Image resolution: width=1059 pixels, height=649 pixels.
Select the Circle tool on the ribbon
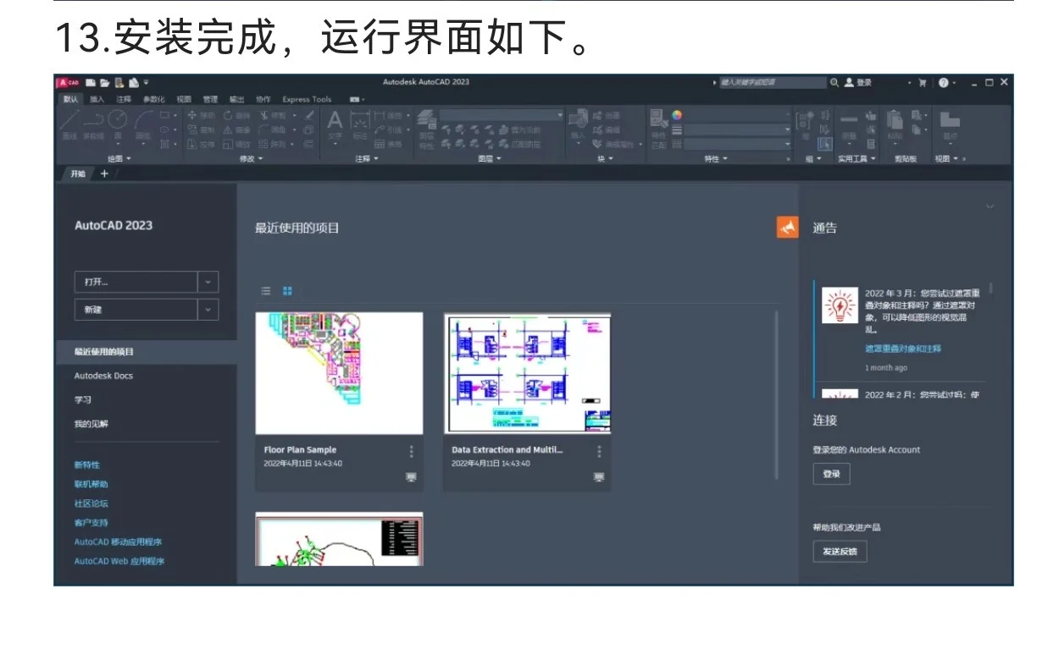(116, 120)
